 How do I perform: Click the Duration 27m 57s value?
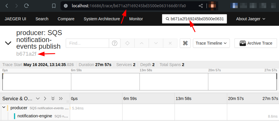click(103, 65)
